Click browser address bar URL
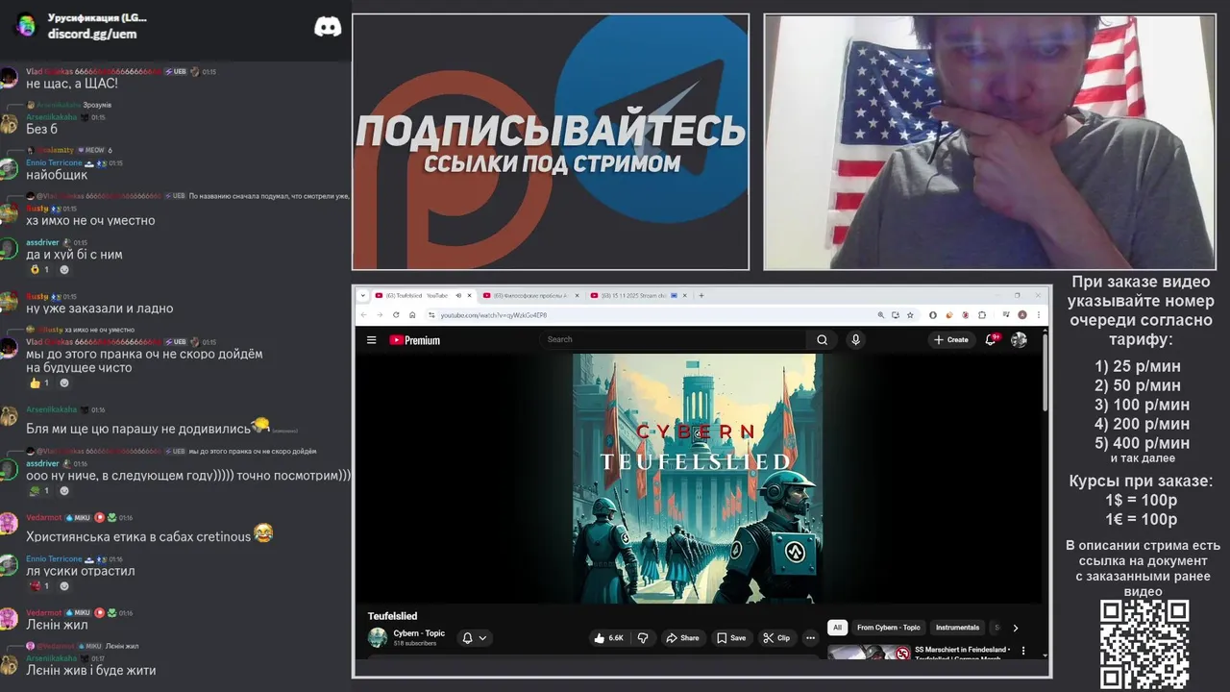Viewport: 1230px width, 692px height. click(493, 315)
